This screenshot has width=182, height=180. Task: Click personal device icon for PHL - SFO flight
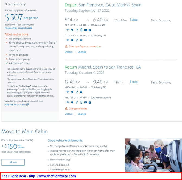click(81, 102)
